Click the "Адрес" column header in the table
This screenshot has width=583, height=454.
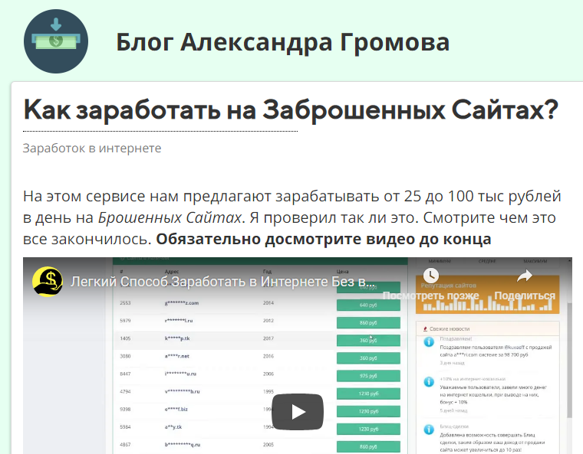coord(171,272)
